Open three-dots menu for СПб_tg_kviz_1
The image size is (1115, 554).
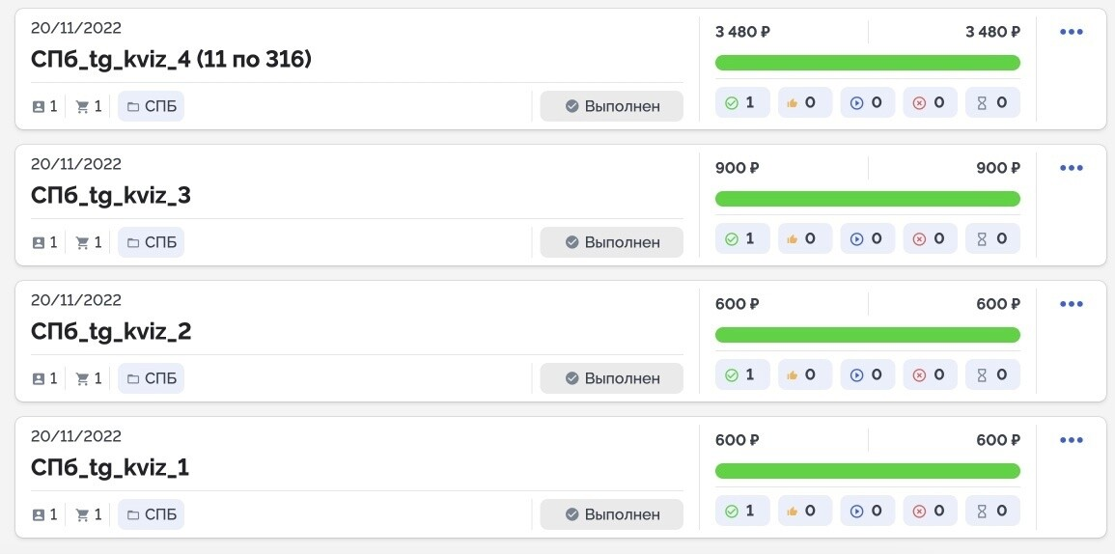(x=1071, y=440)
